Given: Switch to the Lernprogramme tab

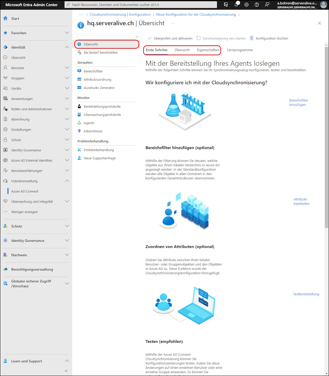Looking at the screenshot, I should [240, 50].
